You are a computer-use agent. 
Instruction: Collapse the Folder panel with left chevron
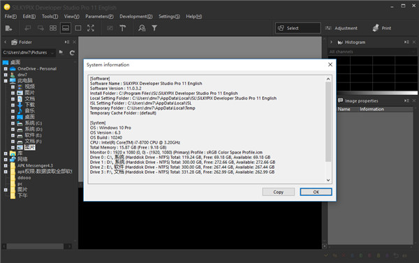click(6, 42)
